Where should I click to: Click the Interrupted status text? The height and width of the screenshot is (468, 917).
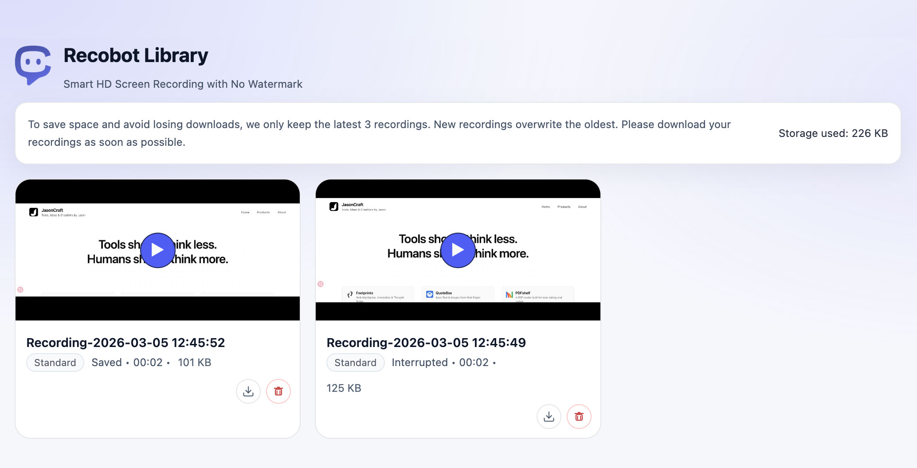(419, 363)
